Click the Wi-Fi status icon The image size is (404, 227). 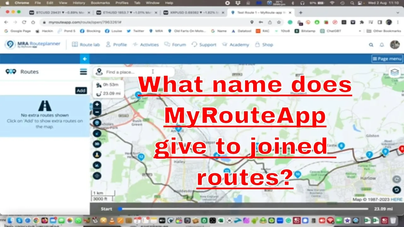point(332,3)
